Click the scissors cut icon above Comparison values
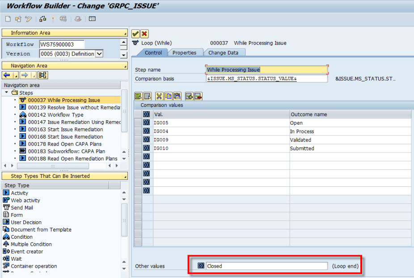Image resolution: width=414 pixels, height=278 pixels. click(159, 97)
